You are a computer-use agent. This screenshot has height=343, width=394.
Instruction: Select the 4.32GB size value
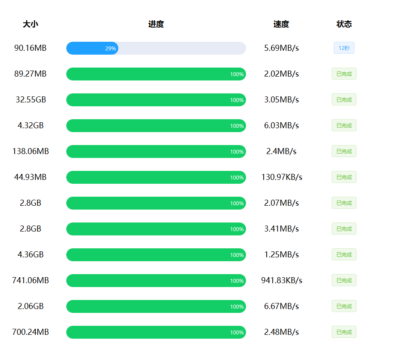[31, 125]
